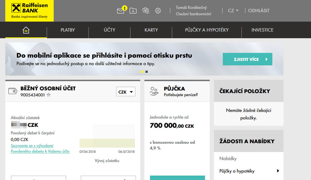Viewport: 311px width, 180px height.
Task: Open the new product basket icon
Action: pos(145,11)
